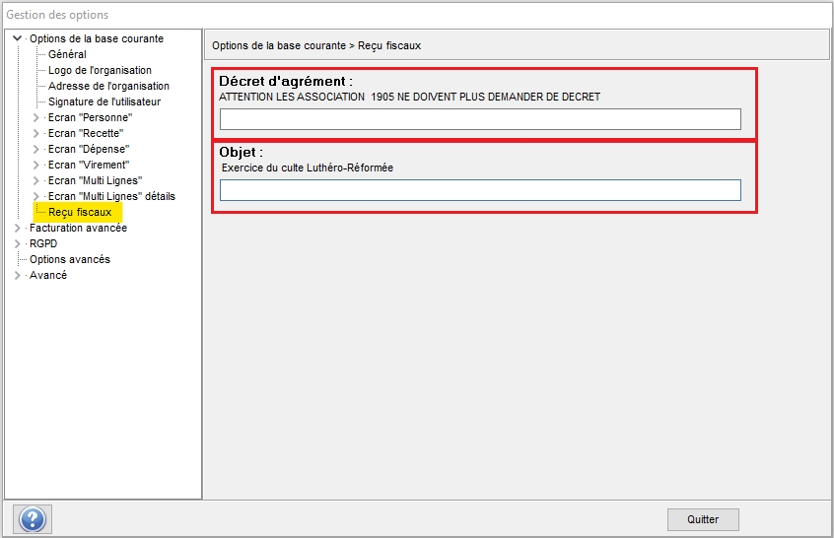The image size is (834, 538).
Task: Expand the Facturation avancée tree node
Action: pyautogui.click(x=17, y=229)
